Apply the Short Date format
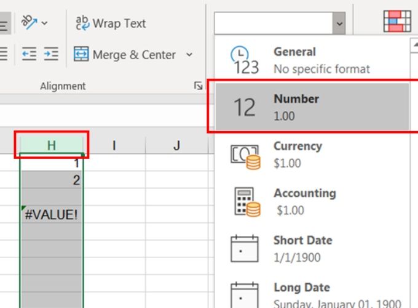Image resolution: width=418 pixels, height=308 pixels. pos(312,249)
